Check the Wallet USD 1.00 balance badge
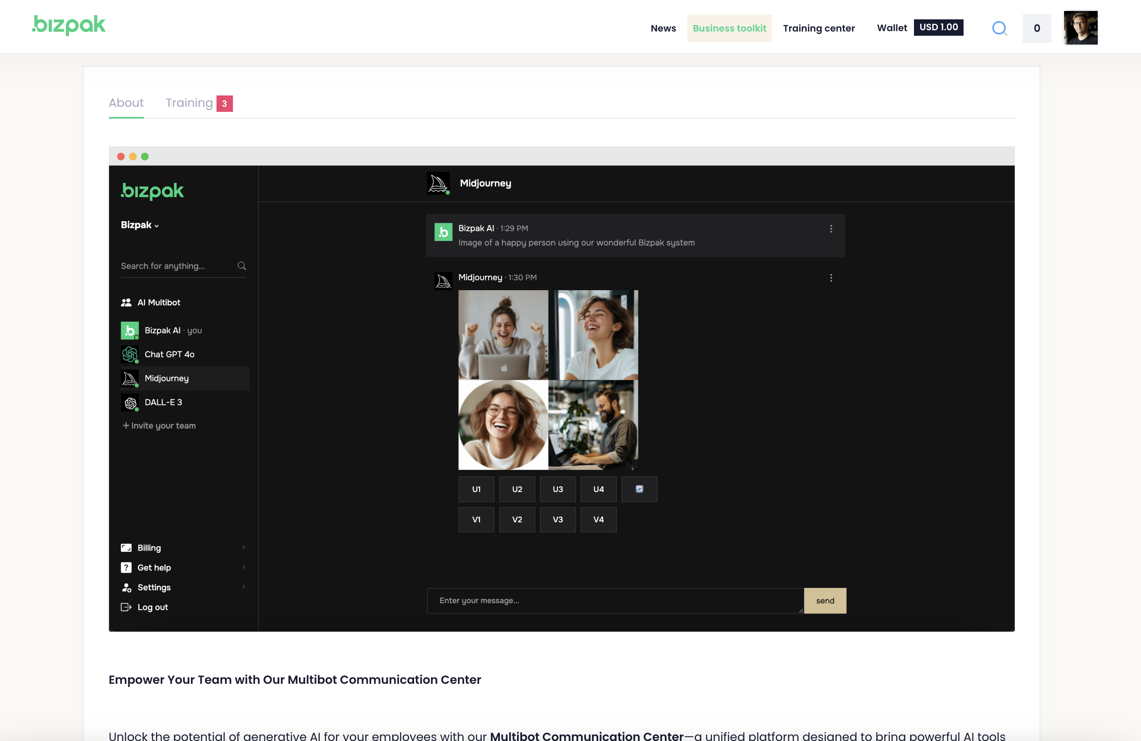1141x741 pixels. click(939, 27)
